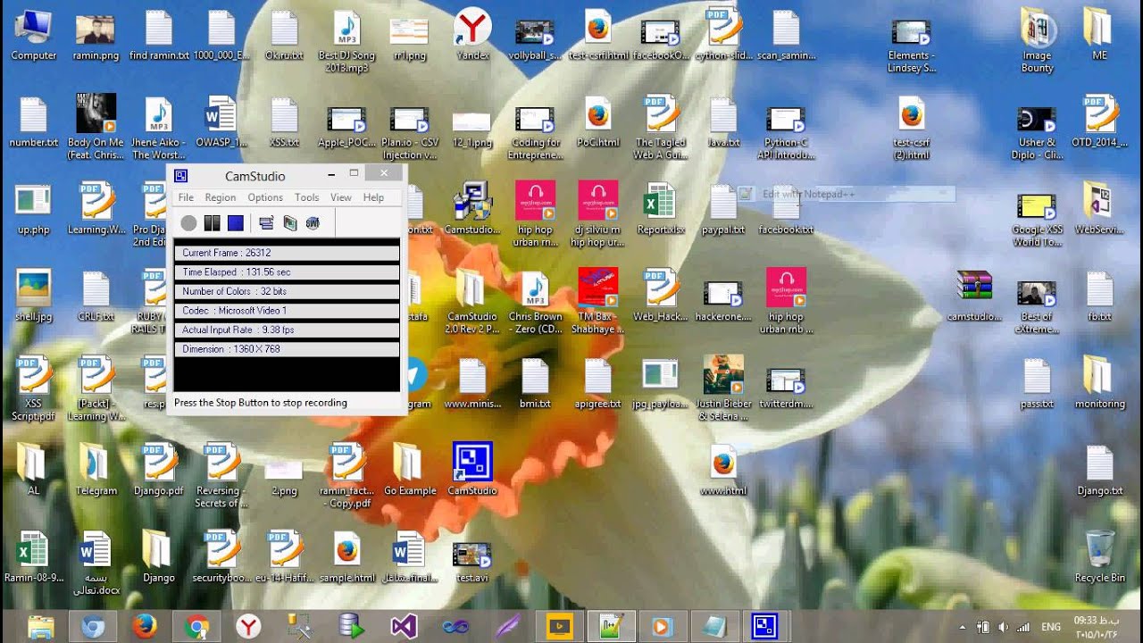Viewport: 1143px width, 643px height.
Task: Click the CamStudio title bar app icon
Action: [x=180, y=176]
